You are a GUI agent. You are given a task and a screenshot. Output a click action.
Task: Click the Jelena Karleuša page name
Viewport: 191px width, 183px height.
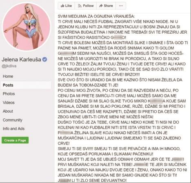(x=21, y=59)
